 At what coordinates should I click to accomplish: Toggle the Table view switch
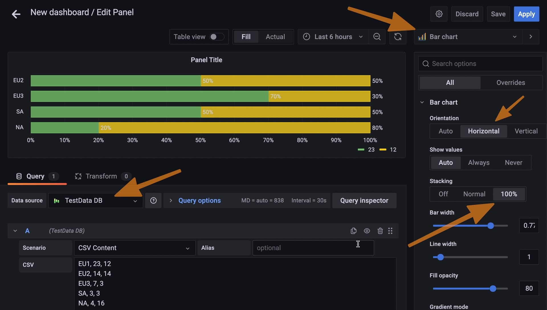pos(217,37)
